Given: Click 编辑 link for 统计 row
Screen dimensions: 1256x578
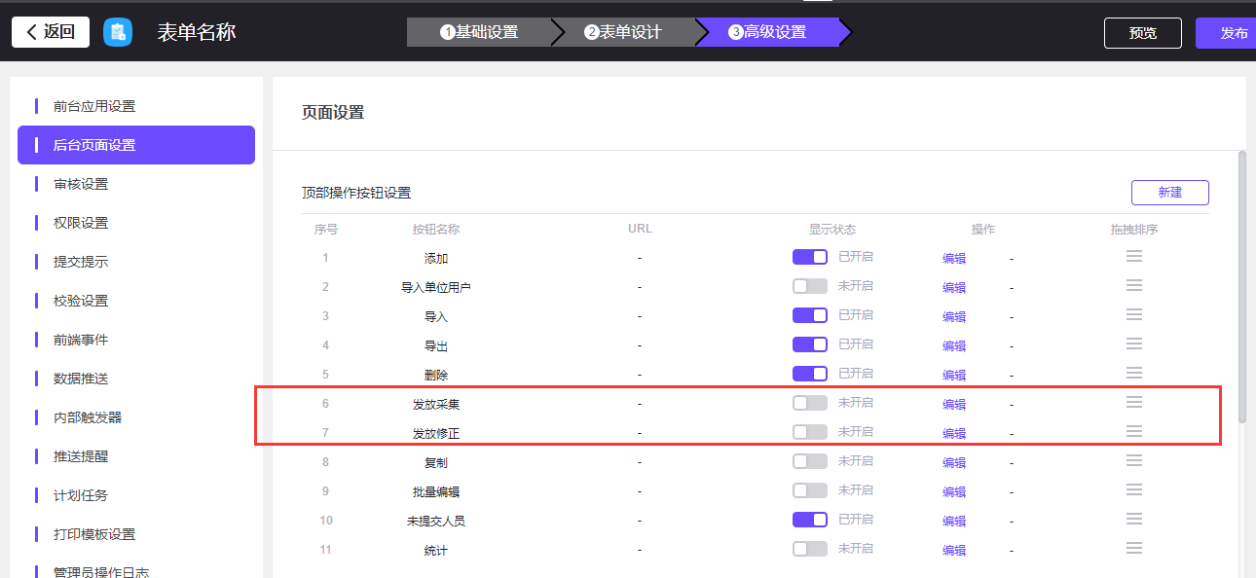Looking at the screenshot, I should click(954, 551).
